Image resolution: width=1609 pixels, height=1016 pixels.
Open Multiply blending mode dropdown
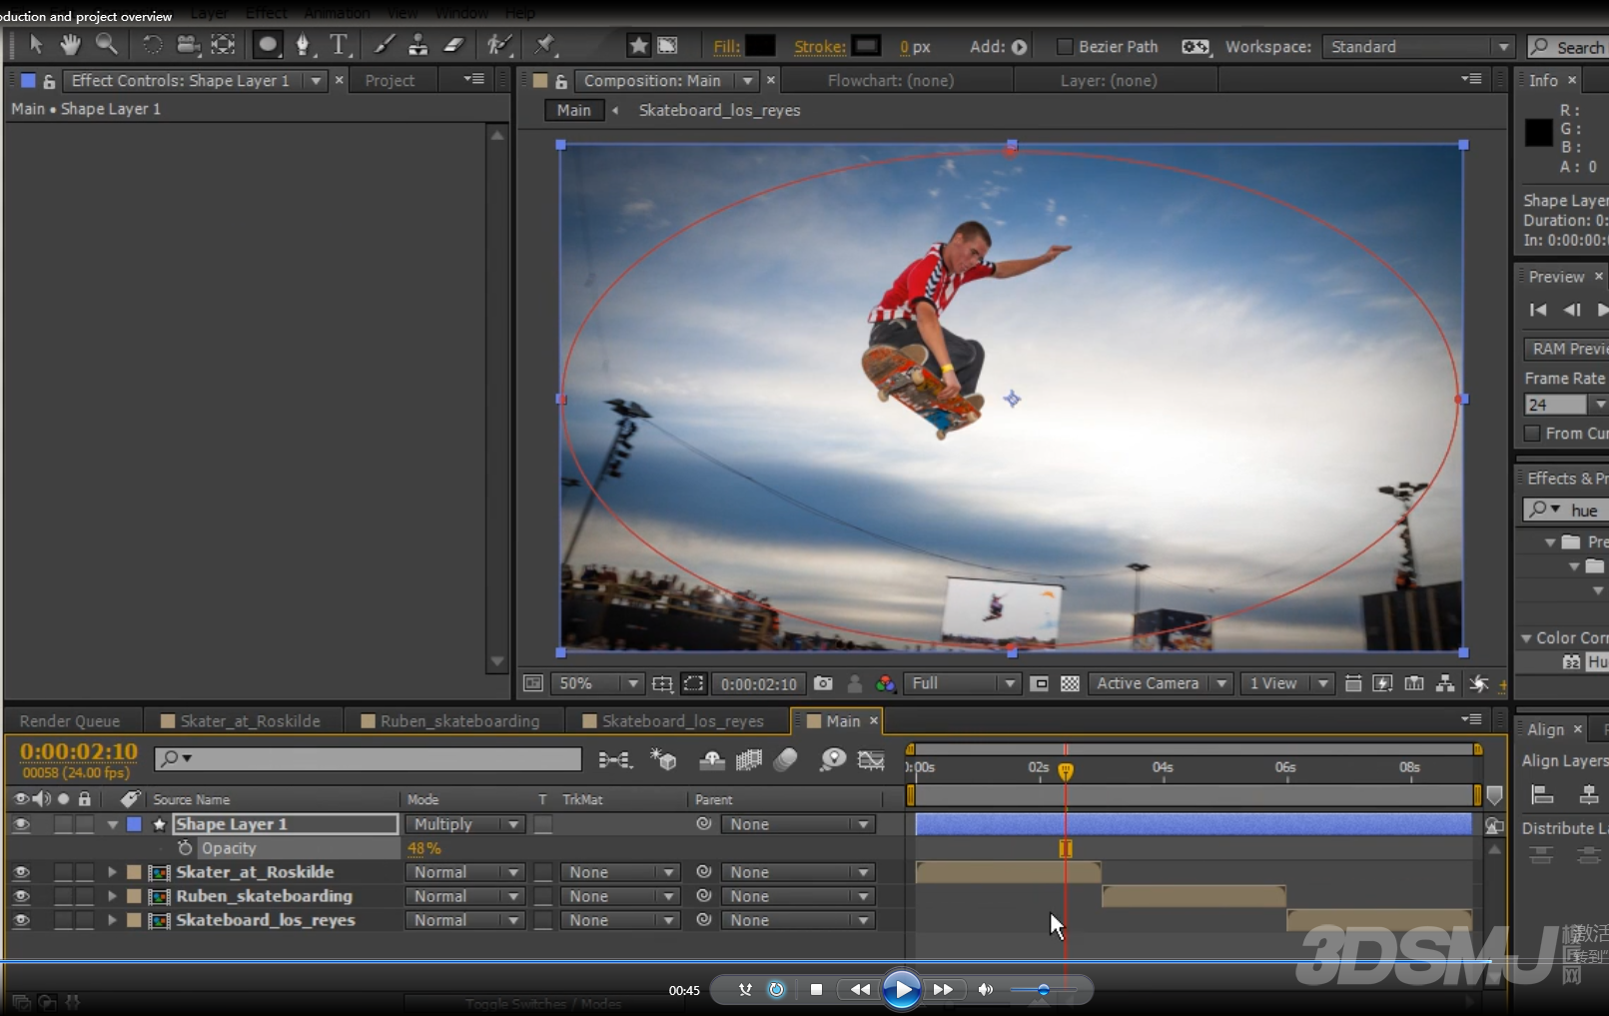[x=465, y=824]
